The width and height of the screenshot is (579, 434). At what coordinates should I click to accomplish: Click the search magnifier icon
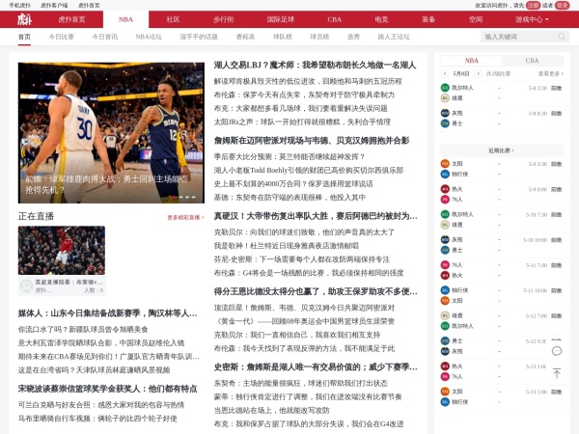coord(563,37)
